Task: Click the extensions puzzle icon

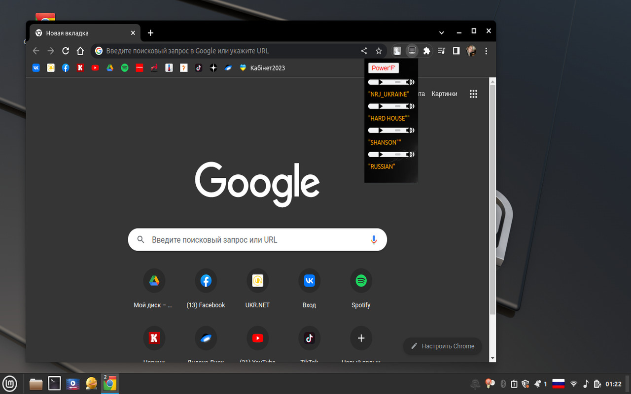Action: 426,51
